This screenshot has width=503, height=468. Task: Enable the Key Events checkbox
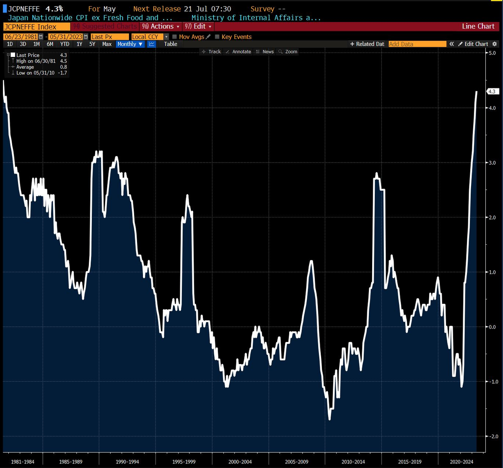(x=217, y=37)
